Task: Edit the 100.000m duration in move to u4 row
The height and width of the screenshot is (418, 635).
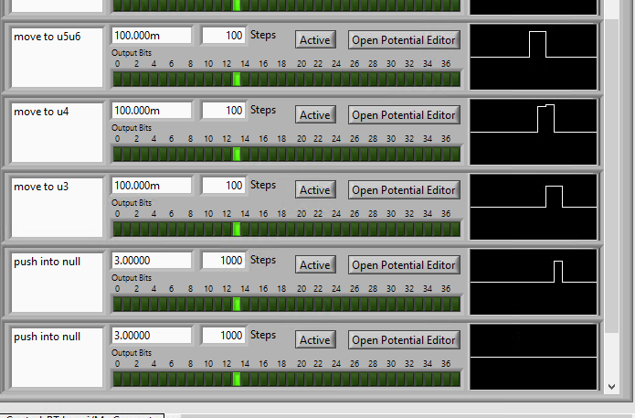Action: click(152, 111)
